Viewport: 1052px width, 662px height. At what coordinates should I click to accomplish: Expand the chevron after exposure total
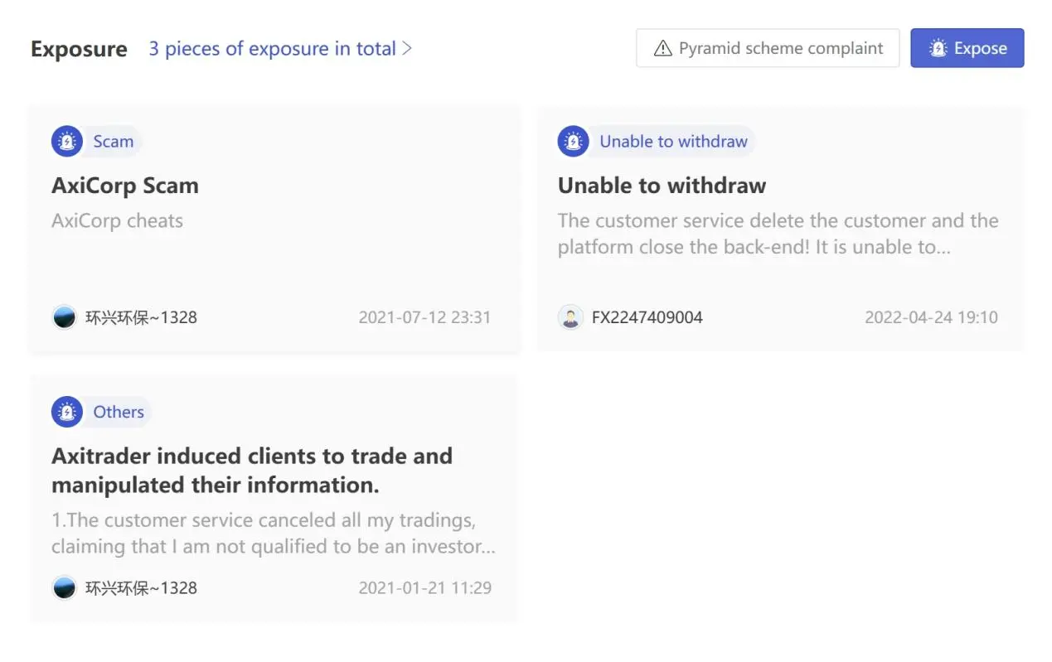click(x=406, y=49)
